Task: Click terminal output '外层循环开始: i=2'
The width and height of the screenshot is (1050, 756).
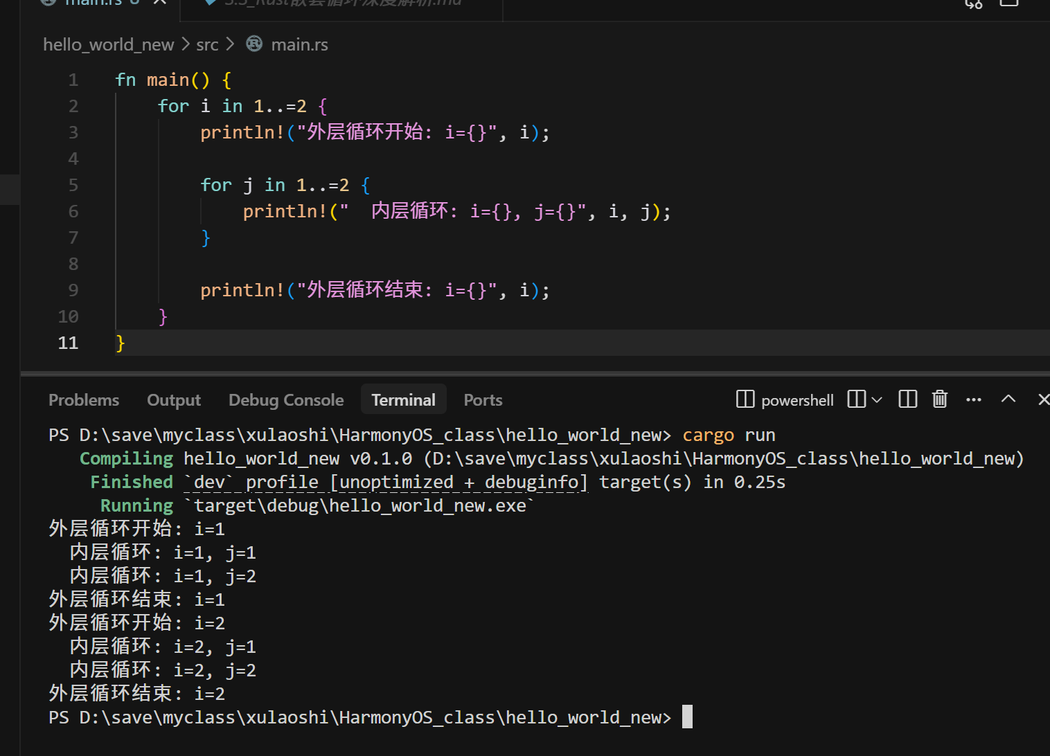Action: pyautogui.click(x=136, y=624)
